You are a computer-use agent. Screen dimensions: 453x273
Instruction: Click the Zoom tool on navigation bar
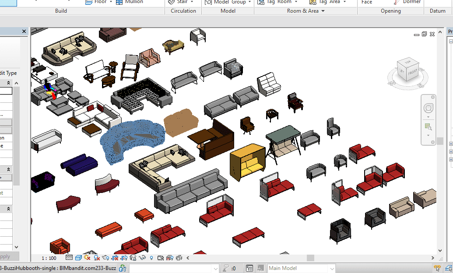[428, 127]
